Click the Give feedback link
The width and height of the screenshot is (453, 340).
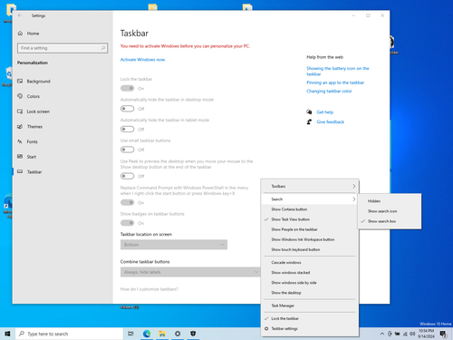click(330, 121)
